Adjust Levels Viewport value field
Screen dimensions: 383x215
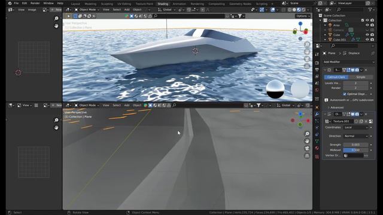355,83
